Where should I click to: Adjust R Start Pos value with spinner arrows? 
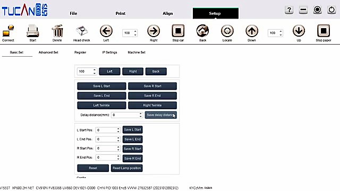click(118, 149)
